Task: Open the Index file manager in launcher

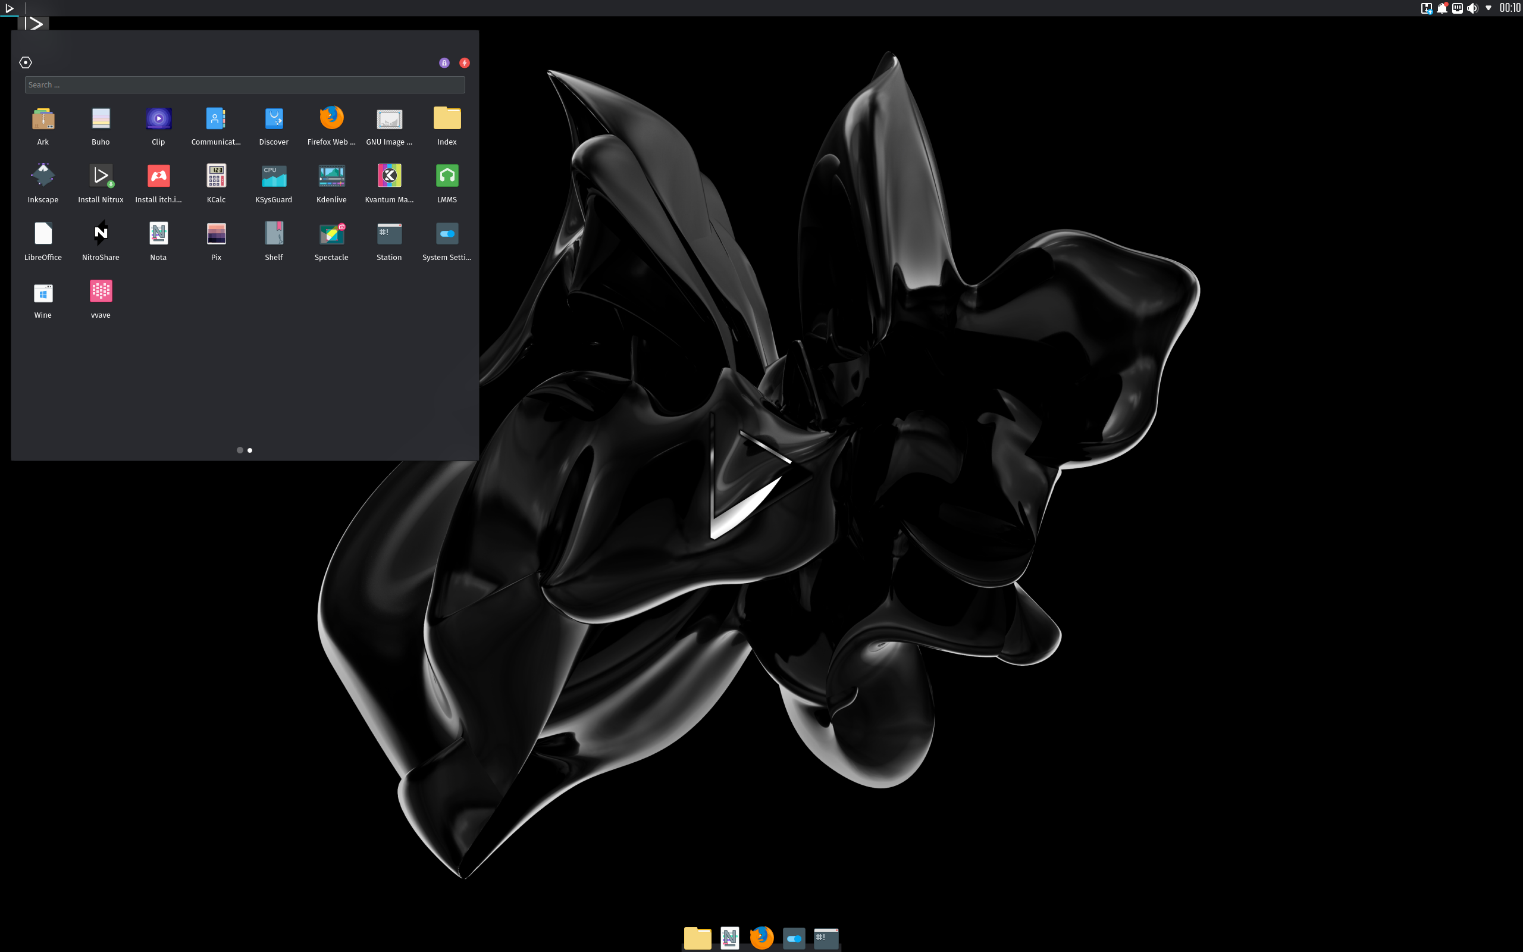Action: [x=447, y=126]
